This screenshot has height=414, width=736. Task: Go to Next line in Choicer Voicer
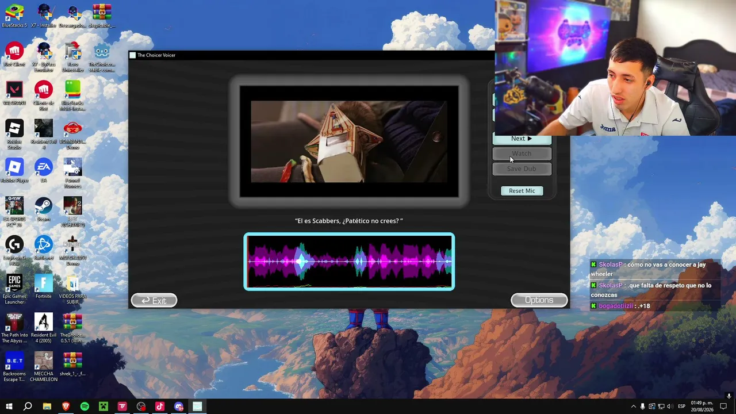pos(522,139)
